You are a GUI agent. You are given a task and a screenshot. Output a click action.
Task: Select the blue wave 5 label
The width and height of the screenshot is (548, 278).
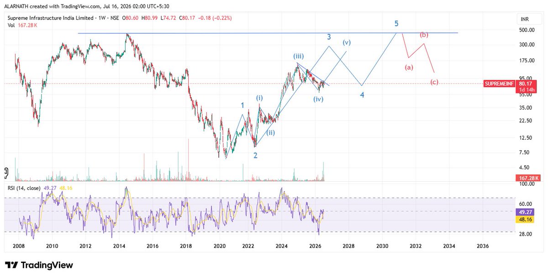point(397,23)
